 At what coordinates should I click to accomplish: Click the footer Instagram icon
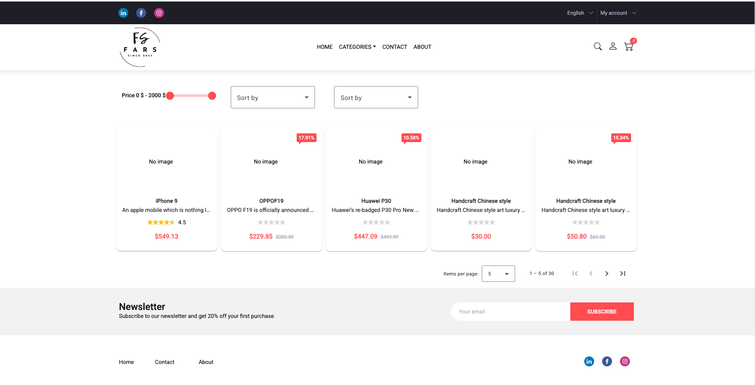click(625, 362)
